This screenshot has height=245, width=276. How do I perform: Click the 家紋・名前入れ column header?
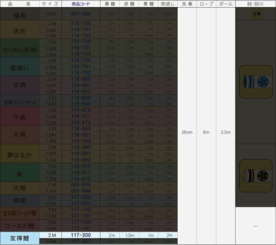coord(256,4)
